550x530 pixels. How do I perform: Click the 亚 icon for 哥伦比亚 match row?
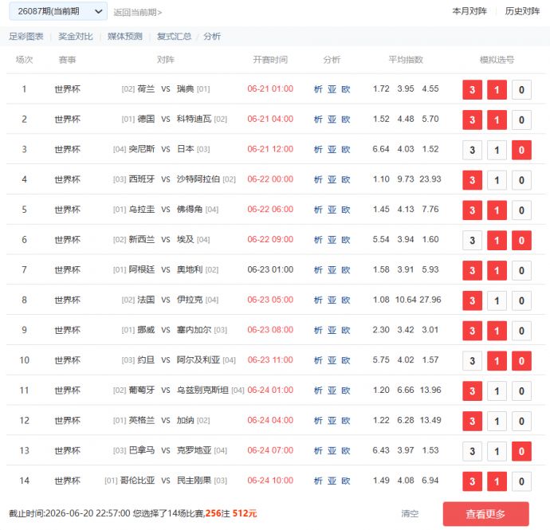332,481
